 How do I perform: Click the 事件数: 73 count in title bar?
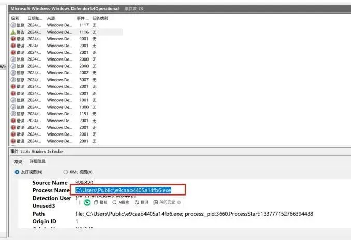[x=134, y=9]
